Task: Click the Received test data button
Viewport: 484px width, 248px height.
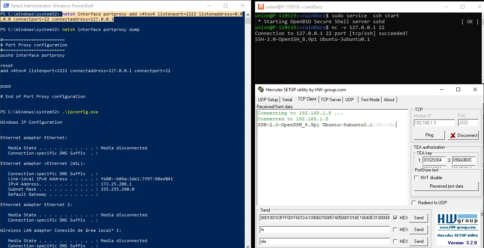Action: pyautogui.click(x=446, y=186)
